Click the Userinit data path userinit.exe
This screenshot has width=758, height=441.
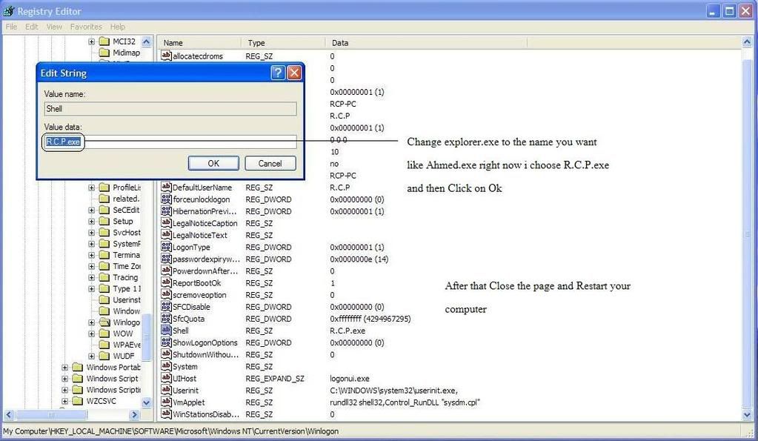pos(393,391)
